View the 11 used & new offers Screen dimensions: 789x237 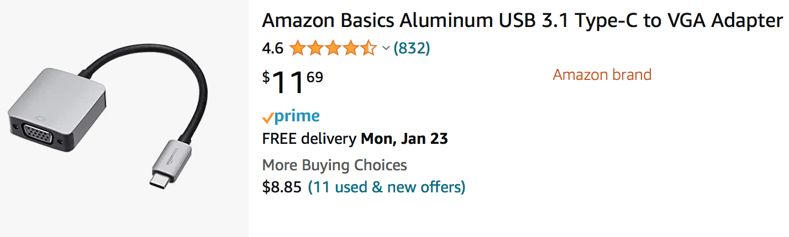point(387,187)
